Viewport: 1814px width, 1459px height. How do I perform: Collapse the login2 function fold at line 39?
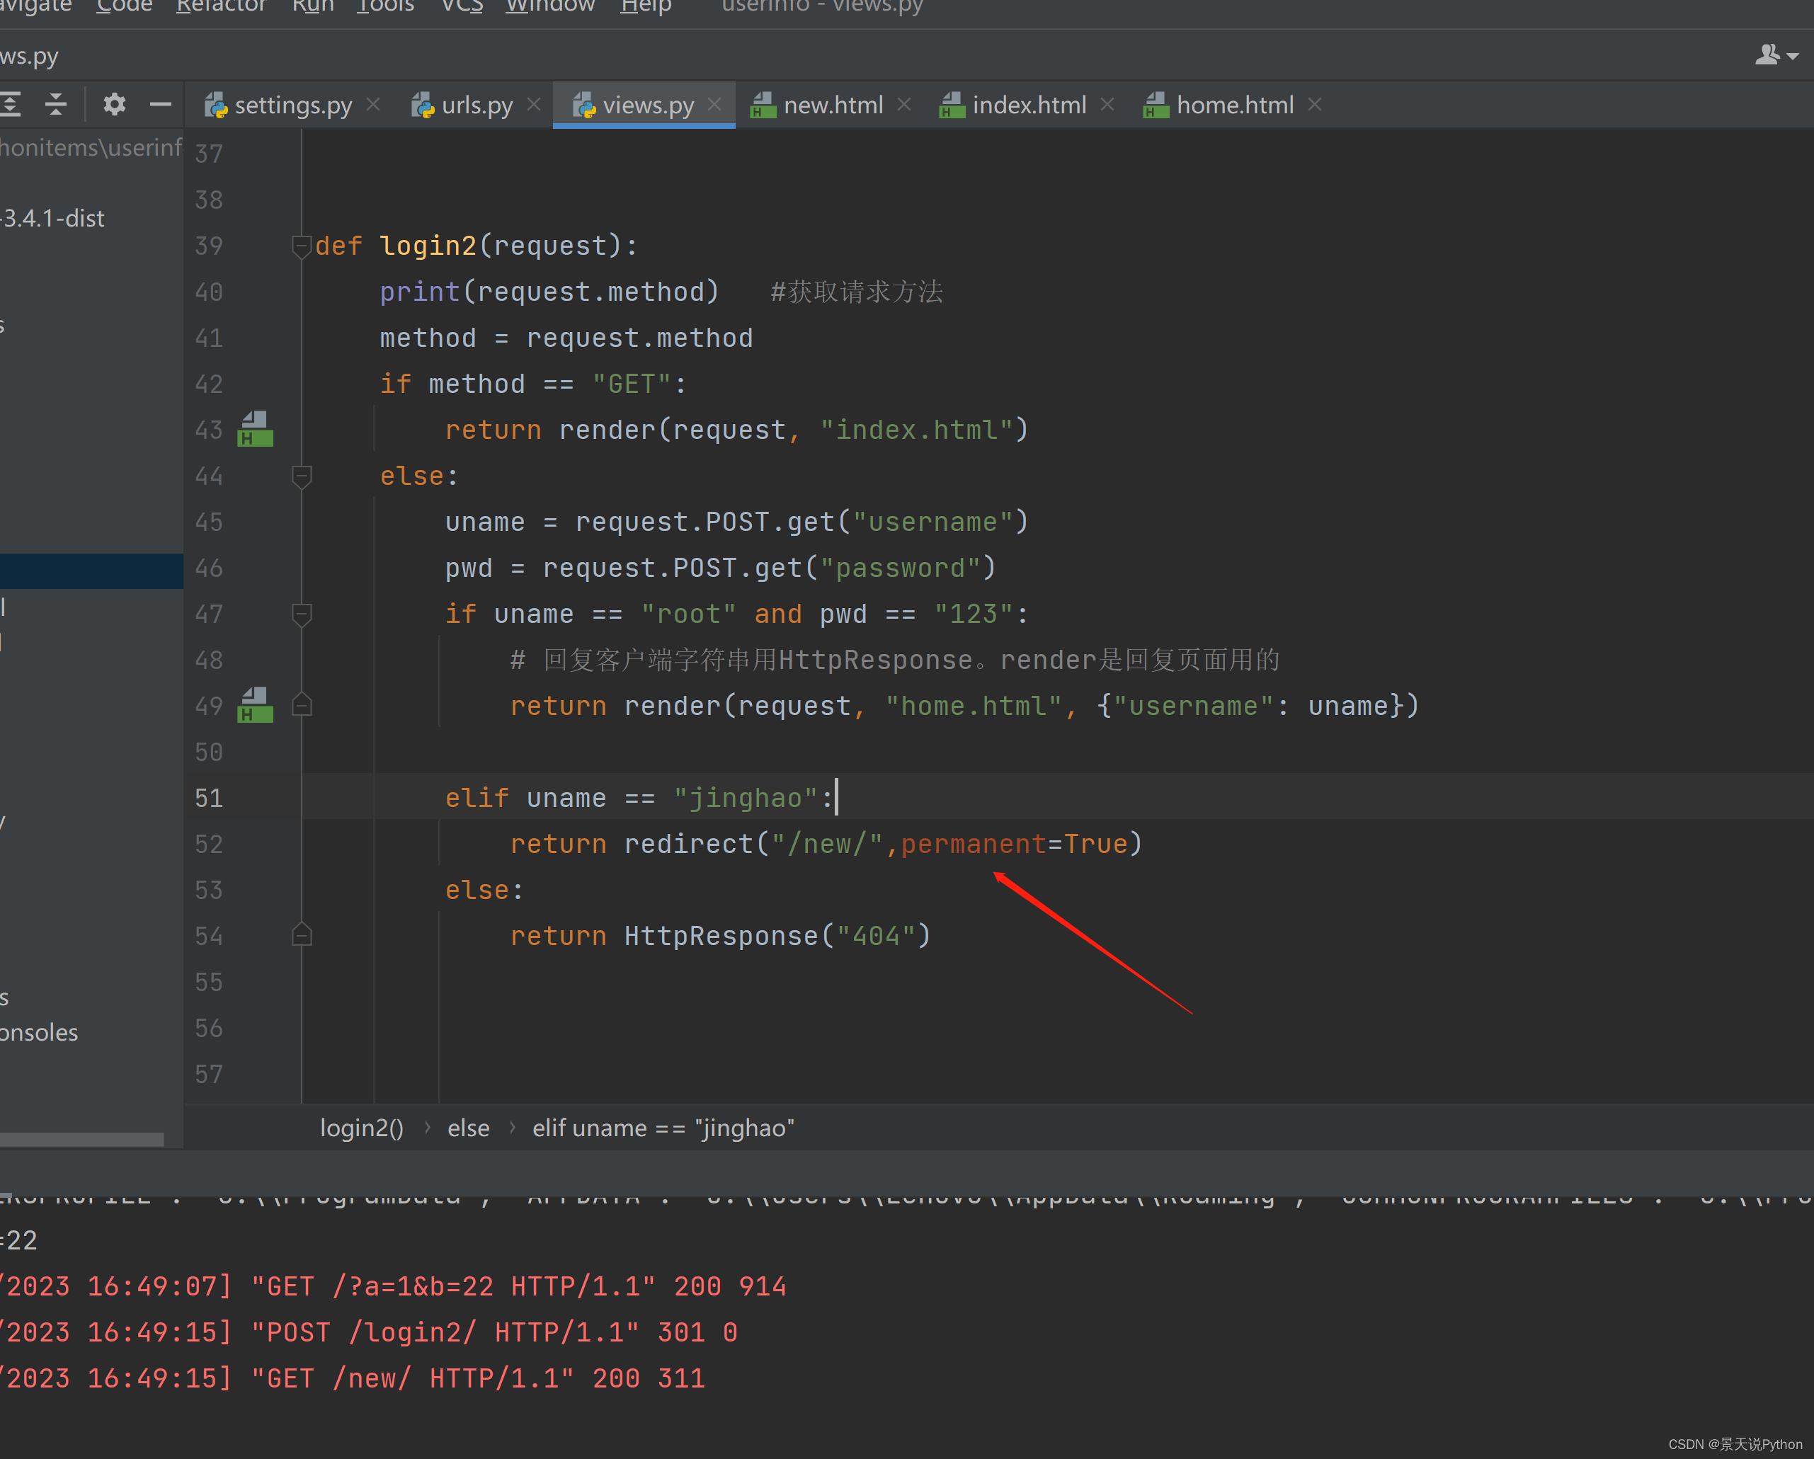click(x=301, y=246)
